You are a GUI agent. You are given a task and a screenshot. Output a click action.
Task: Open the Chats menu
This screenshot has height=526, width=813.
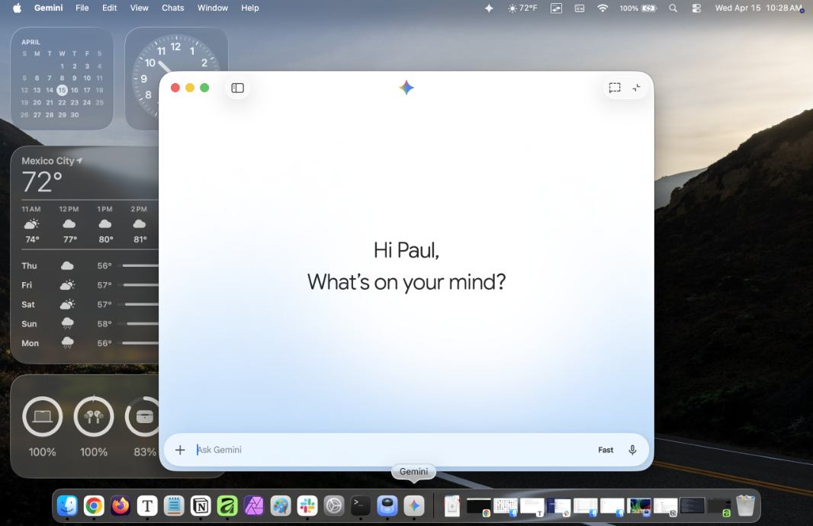pos(173,8)
